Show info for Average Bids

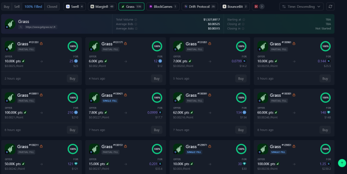pyautogui.click(x=135, y=24)
